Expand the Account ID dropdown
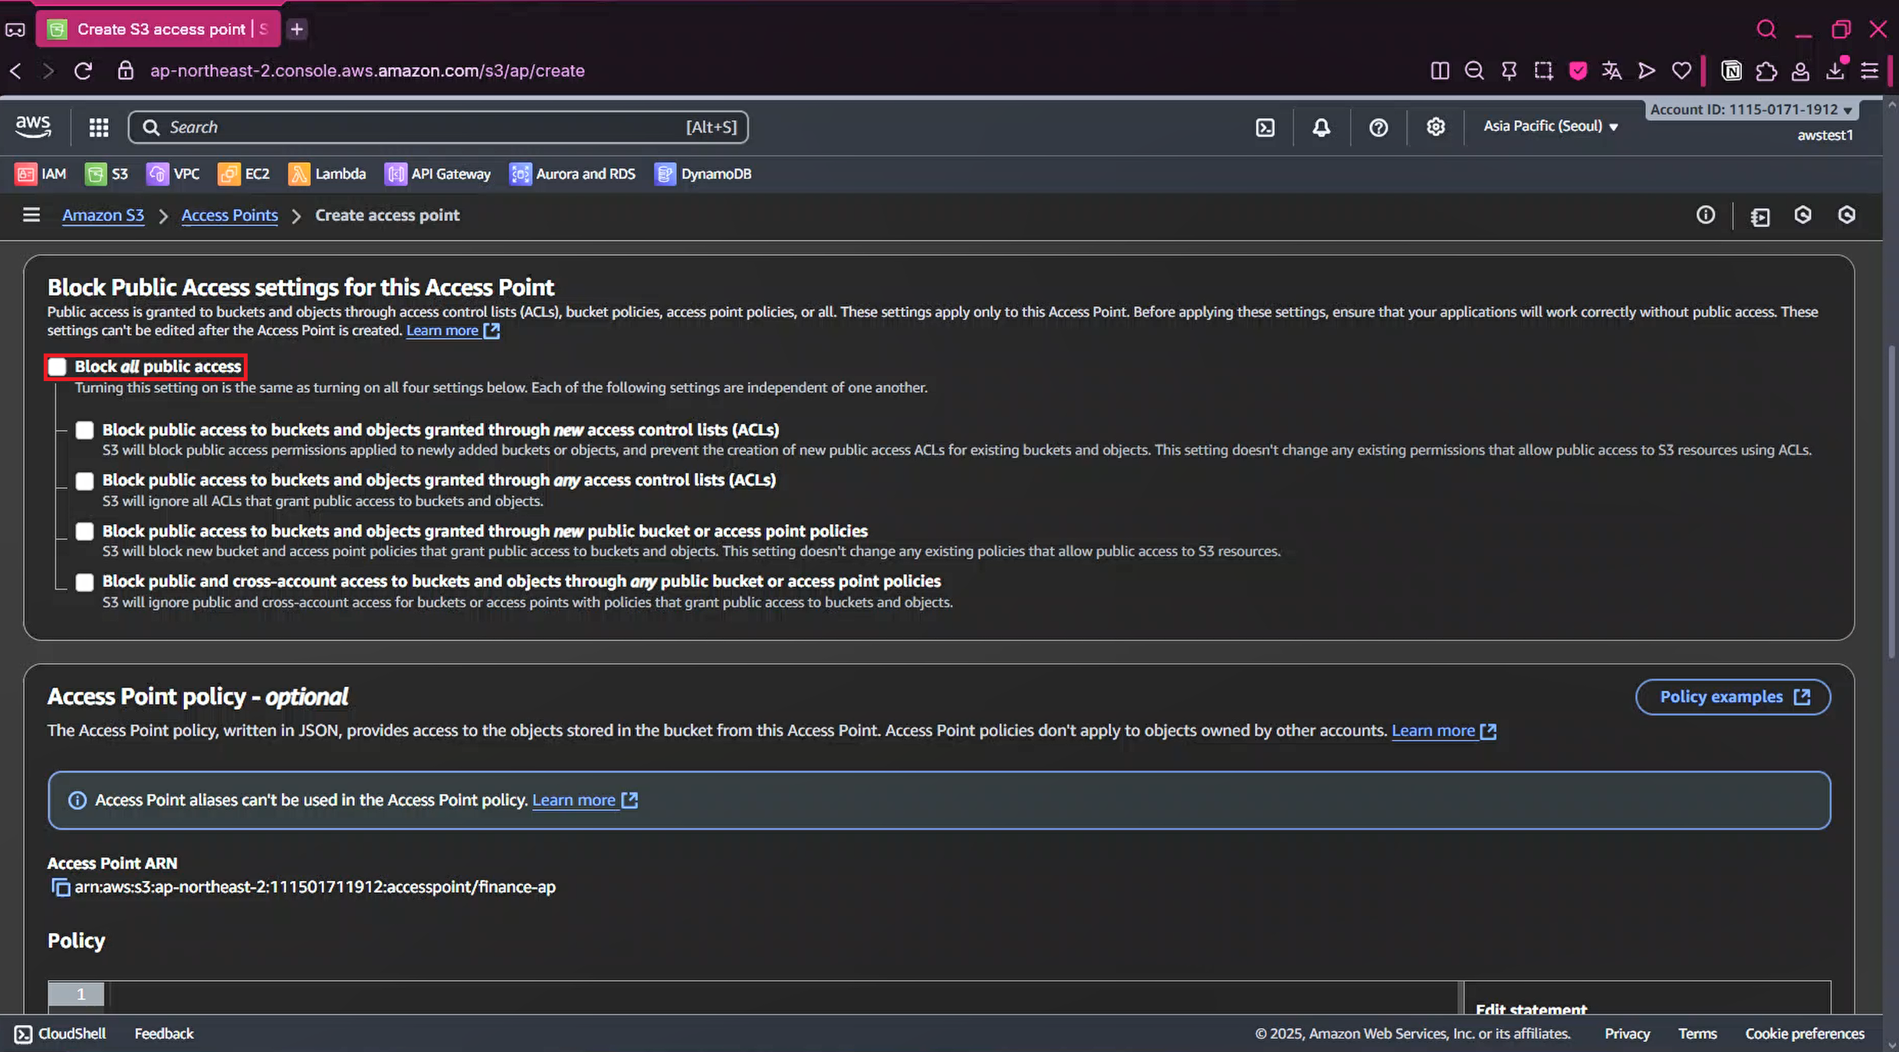The height and width of the screenshot is (1052, 1899). coord(1750,110)
